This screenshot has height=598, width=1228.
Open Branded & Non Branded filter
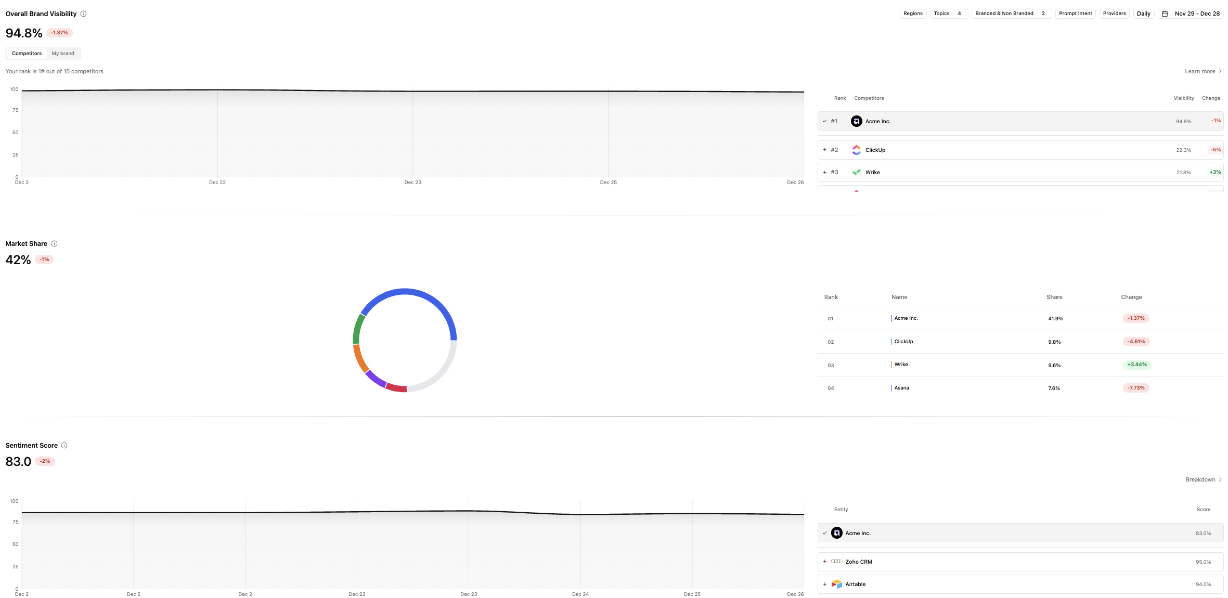[x=1011, y=14]
